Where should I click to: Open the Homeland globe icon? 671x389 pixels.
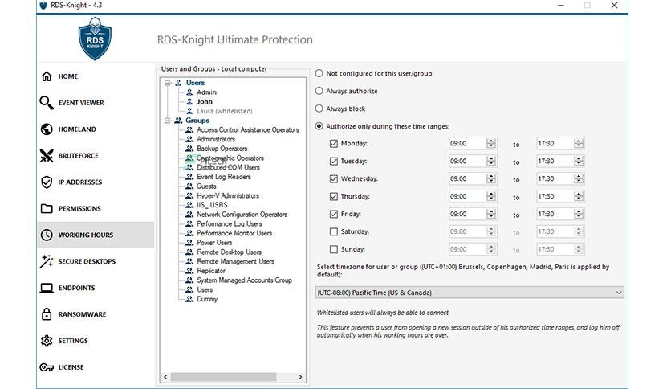coord(47,129)
